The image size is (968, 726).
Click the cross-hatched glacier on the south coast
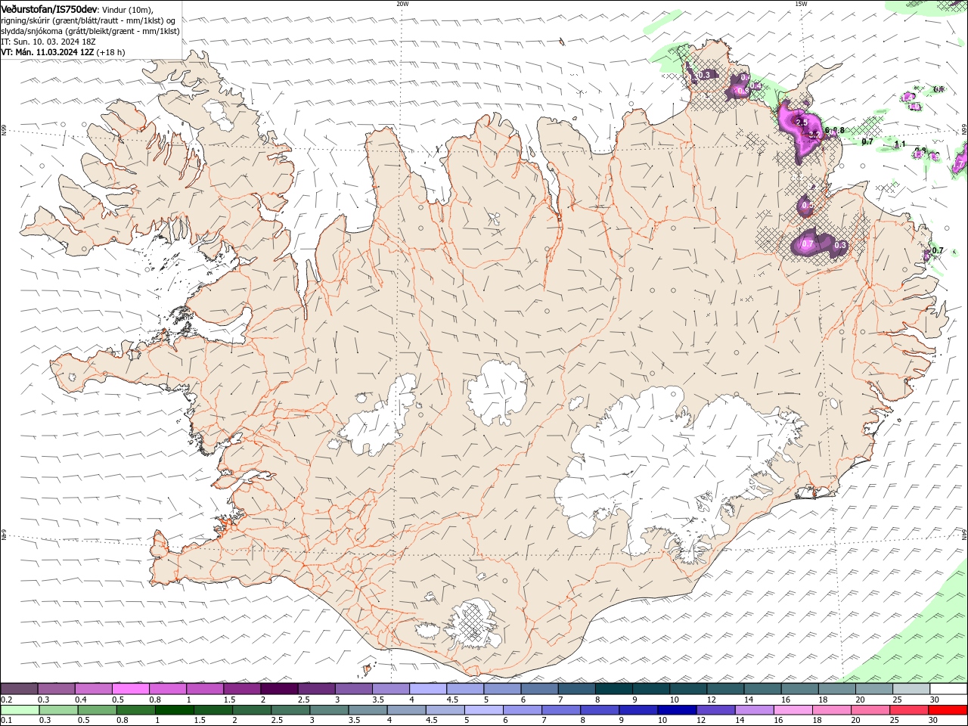click(x=475, y=625)
